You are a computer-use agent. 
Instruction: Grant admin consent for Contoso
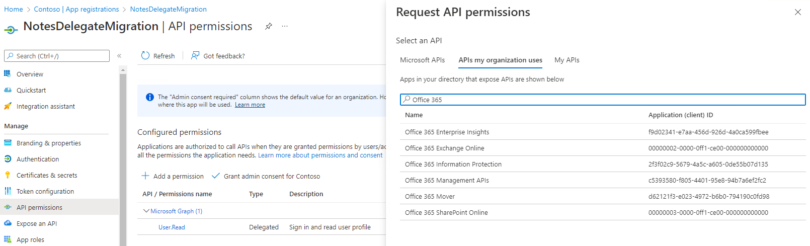pyautogui.click(x=266, y=176)
